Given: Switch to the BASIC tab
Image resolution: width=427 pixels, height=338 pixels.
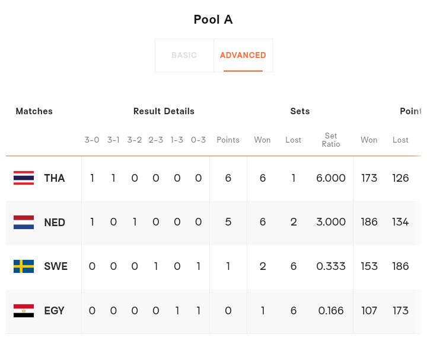Looking at the screenshot, I should (184, 56).
